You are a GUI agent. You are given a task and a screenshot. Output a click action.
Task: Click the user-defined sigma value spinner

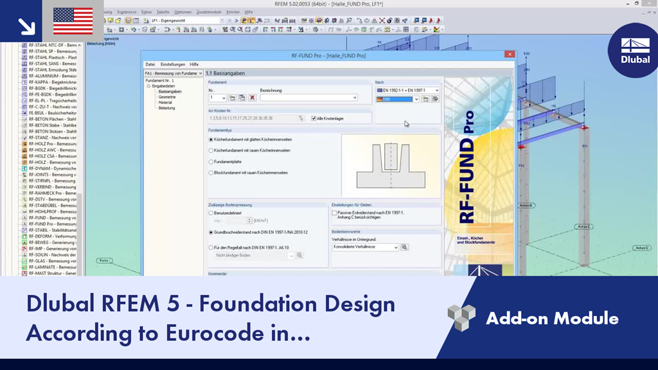click(x=249, y=221)
